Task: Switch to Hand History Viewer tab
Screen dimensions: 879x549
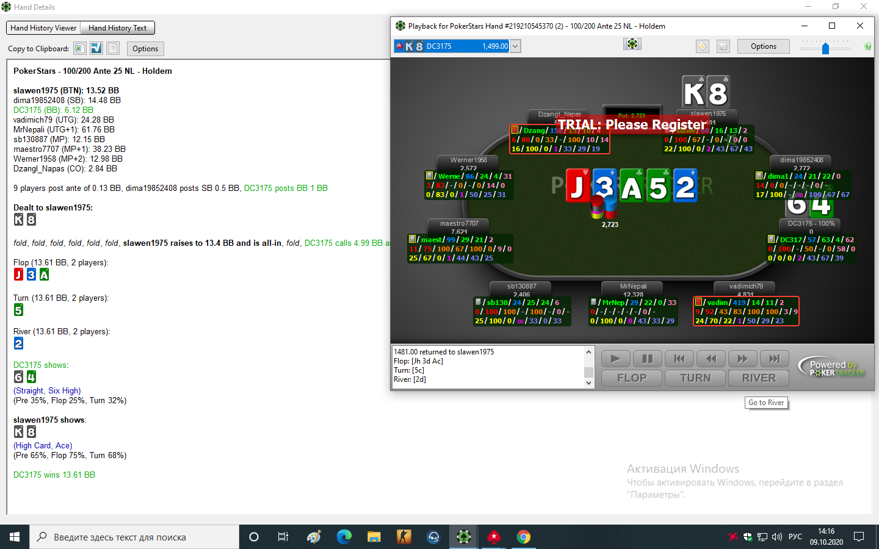Action: 43,28
